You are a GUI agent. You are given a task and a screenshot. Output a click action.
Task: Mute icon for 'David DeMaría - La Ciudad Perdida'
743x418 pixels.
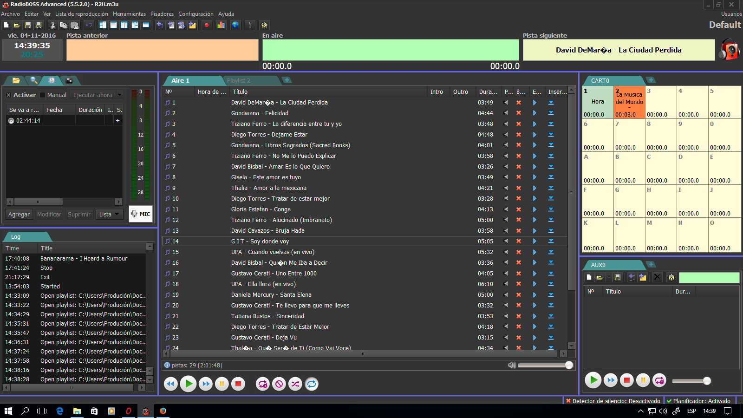[x=506, y=102]
